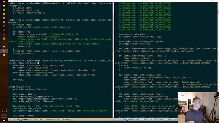Open the Visual Studio taskbar icon
This screenshot has width=219, height=123.
(x=4, y=34)
